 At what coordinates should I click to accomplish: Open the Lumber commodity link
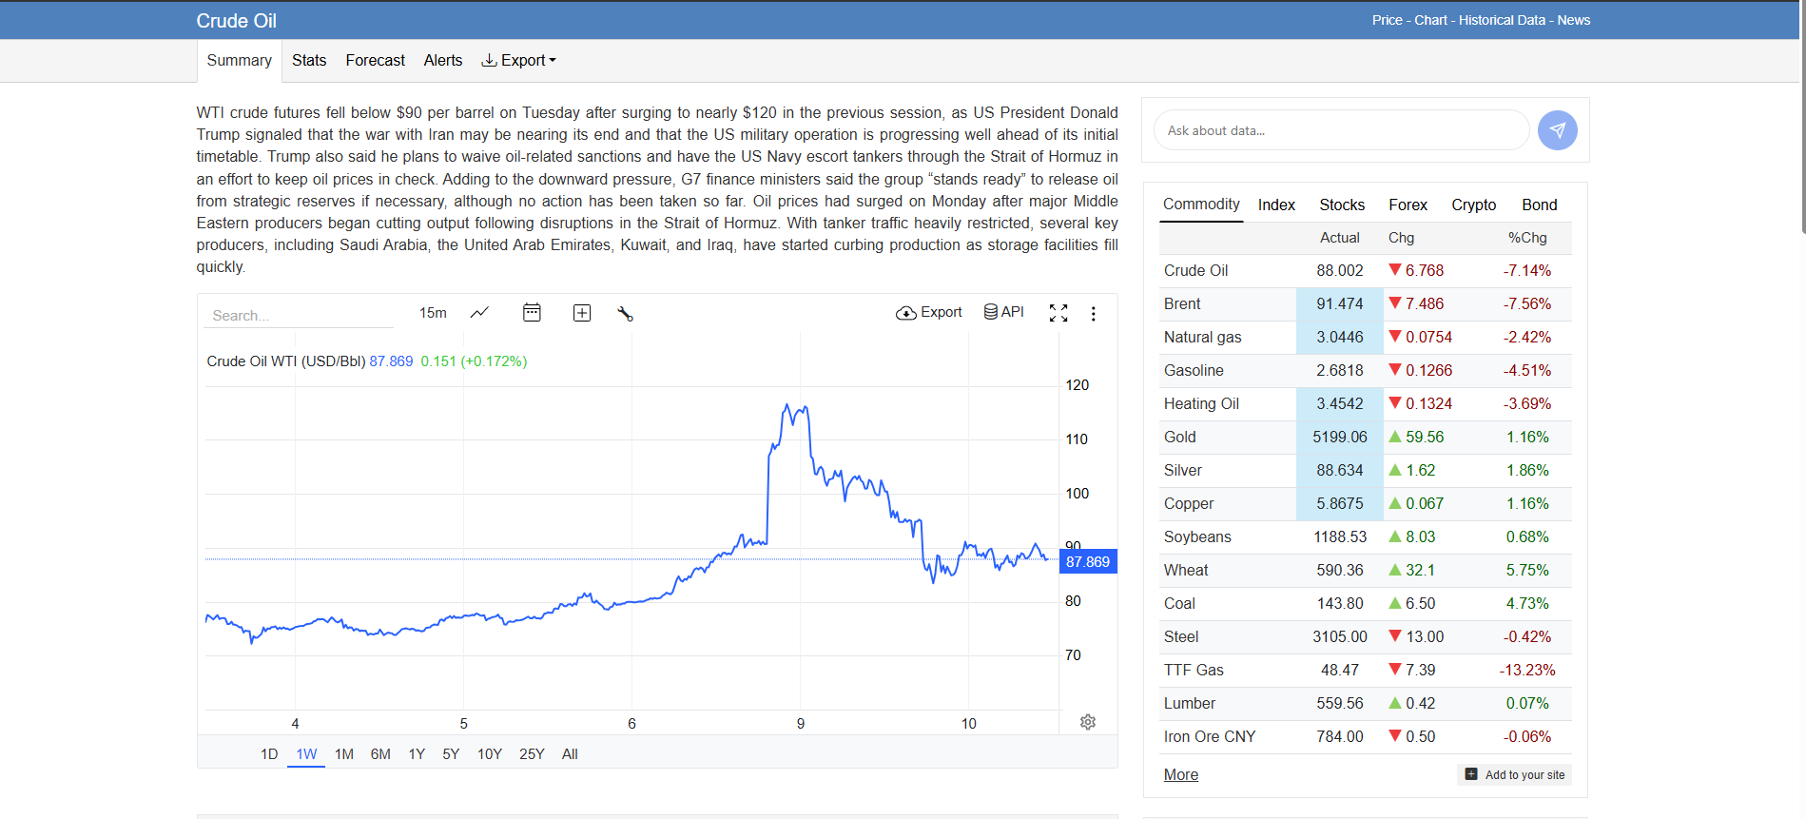pyautogui.click(x=1190, y=703)
